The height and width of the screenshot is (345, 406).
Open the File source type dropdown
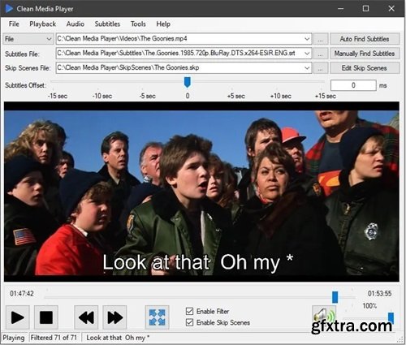pyautogui.click(x=28, y=39)
